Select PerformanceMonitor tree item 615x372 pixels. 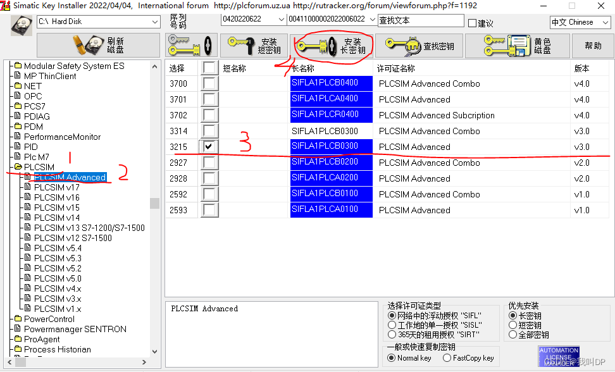(x=63, y=137)
